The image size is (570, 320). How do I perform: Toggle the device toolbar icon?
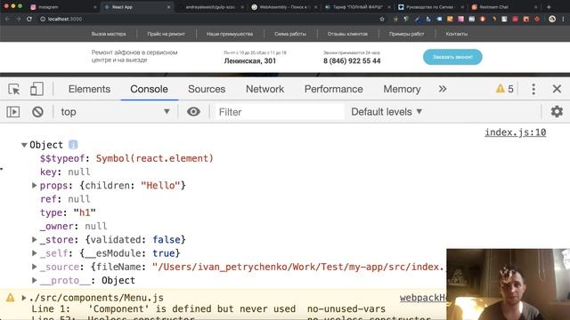click(x=37, y=89)
